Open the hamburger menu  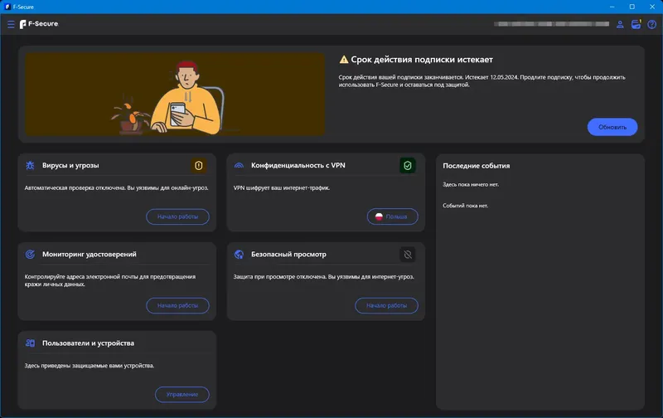[x=11, y=24]
